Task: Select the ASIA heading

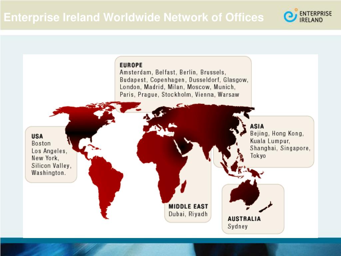Action: (x=257, y=126)
